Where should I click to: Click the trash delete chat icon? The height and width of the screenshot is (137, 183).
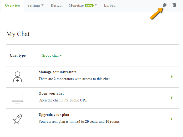tap(174, 5)
